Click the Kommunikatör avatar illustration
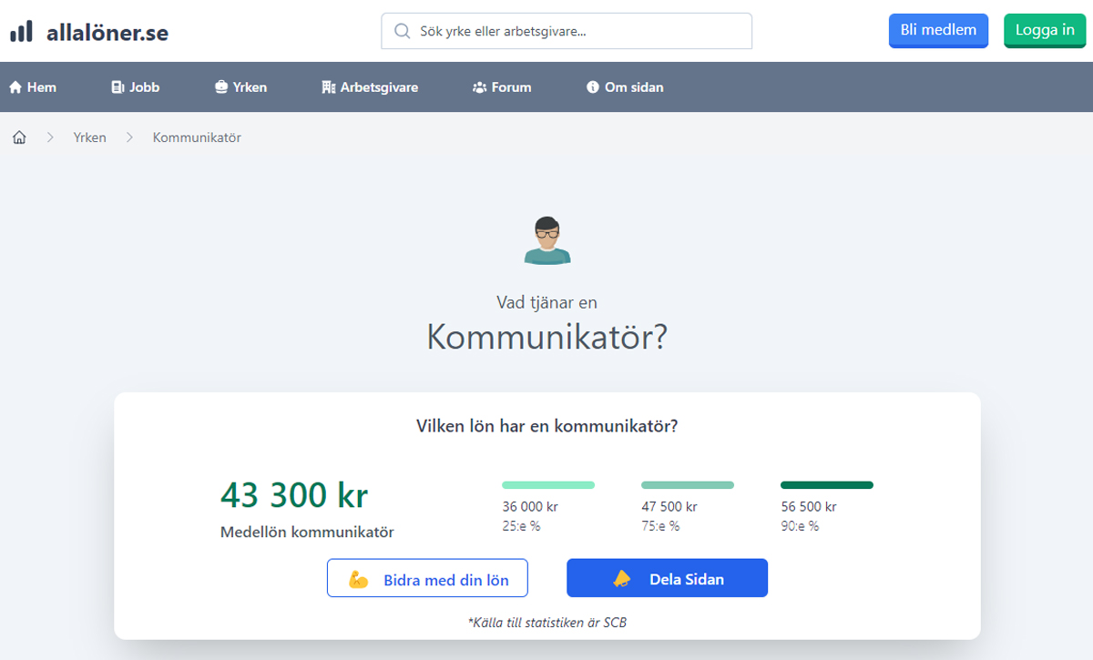The width and height of the screenshot is (1093, 660). pos(547,241)
